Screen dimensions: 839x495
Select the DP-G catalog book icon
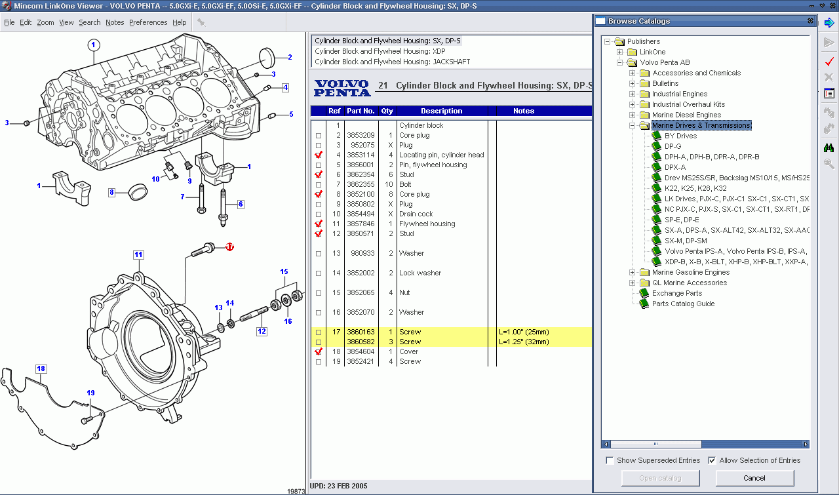pos(657,146)
